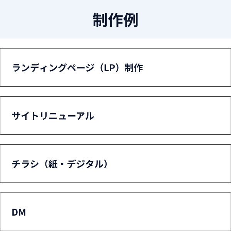Click the 制作 text ending the first item

tap(134, 68)
